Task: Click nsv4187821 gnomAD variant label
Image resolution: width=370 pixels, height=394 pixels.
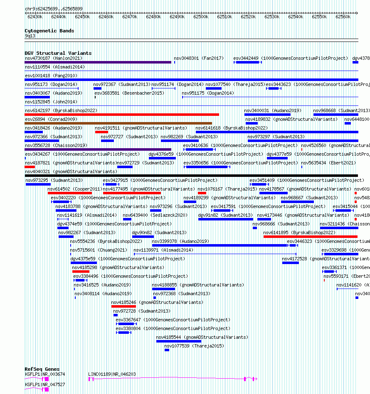Action: coord(71,163)
